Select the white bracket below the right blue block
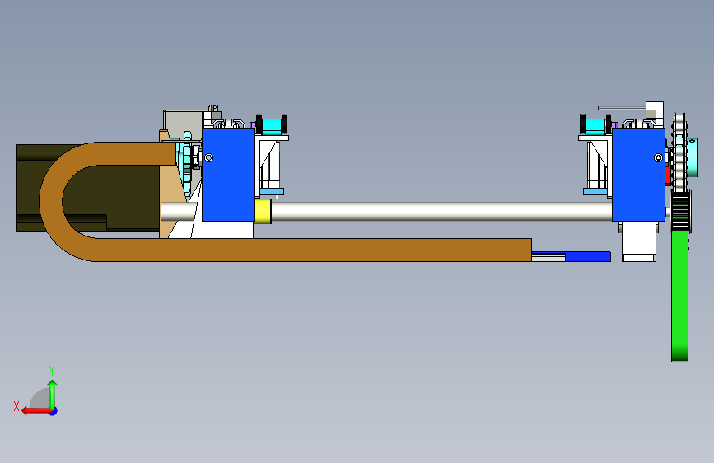This screenshot has height=463, width=714. click(639, 241)
